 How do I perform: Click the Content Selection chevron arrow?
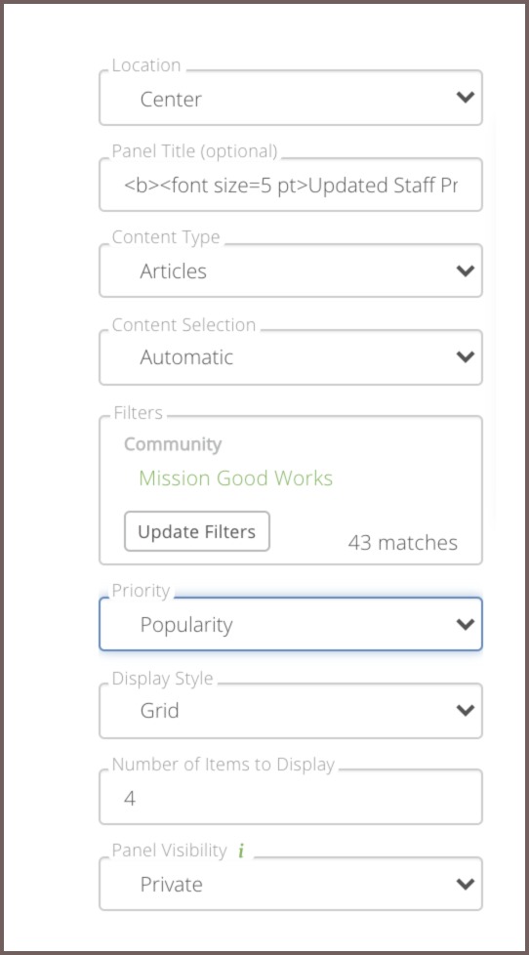pos(466,357)
